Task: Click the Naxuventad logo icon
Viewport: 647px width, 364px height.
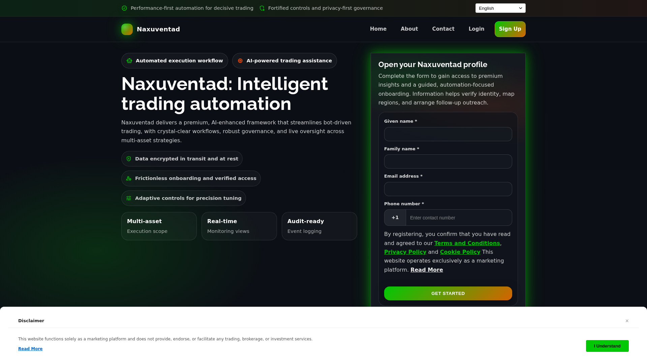Action: [127, 29]
